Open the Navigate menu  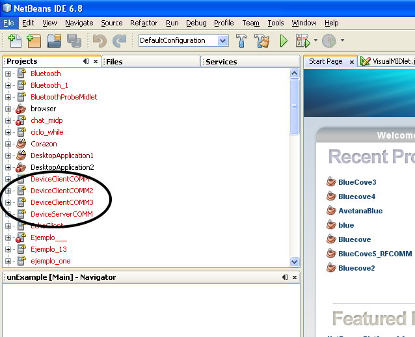pyautogui.click(x=79, y=23)
